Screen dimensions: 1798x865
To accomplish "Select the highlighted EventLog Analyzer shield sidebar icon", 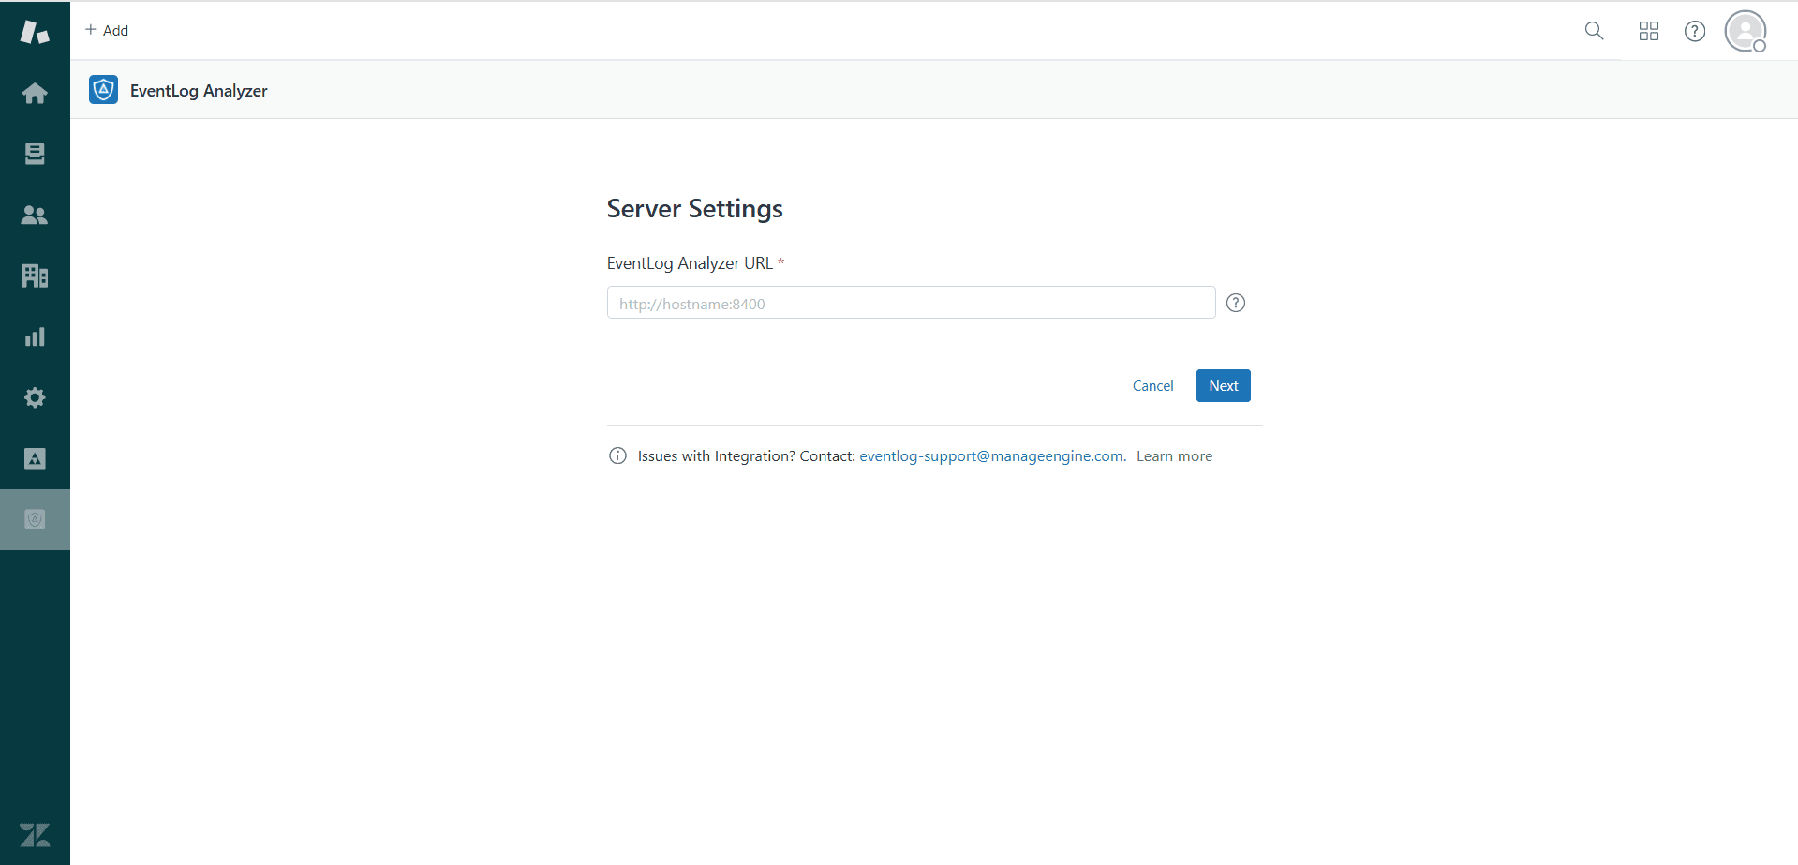I will click(x=35, y=518).
